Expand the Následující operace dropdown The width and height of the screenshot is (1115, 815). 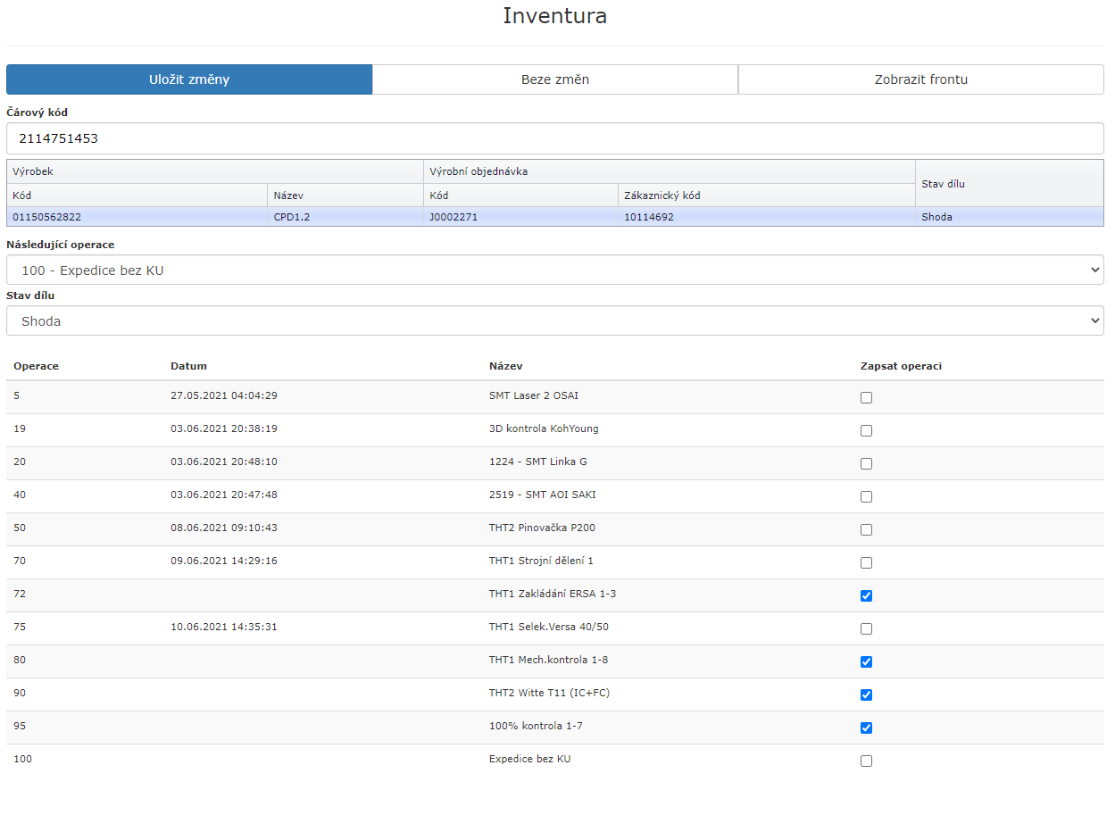pyautogui.click(x=554, y=270)
